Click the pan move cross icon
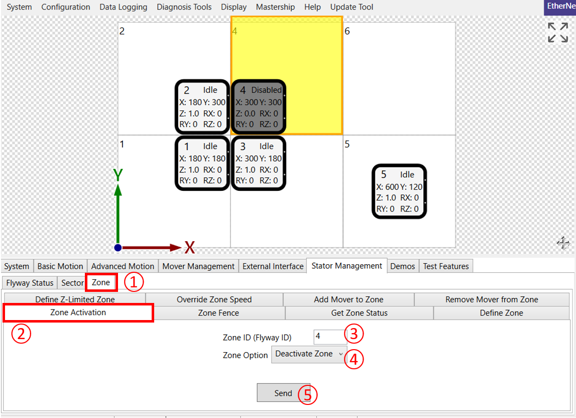576x418 pixels. (x=563, y=243)
